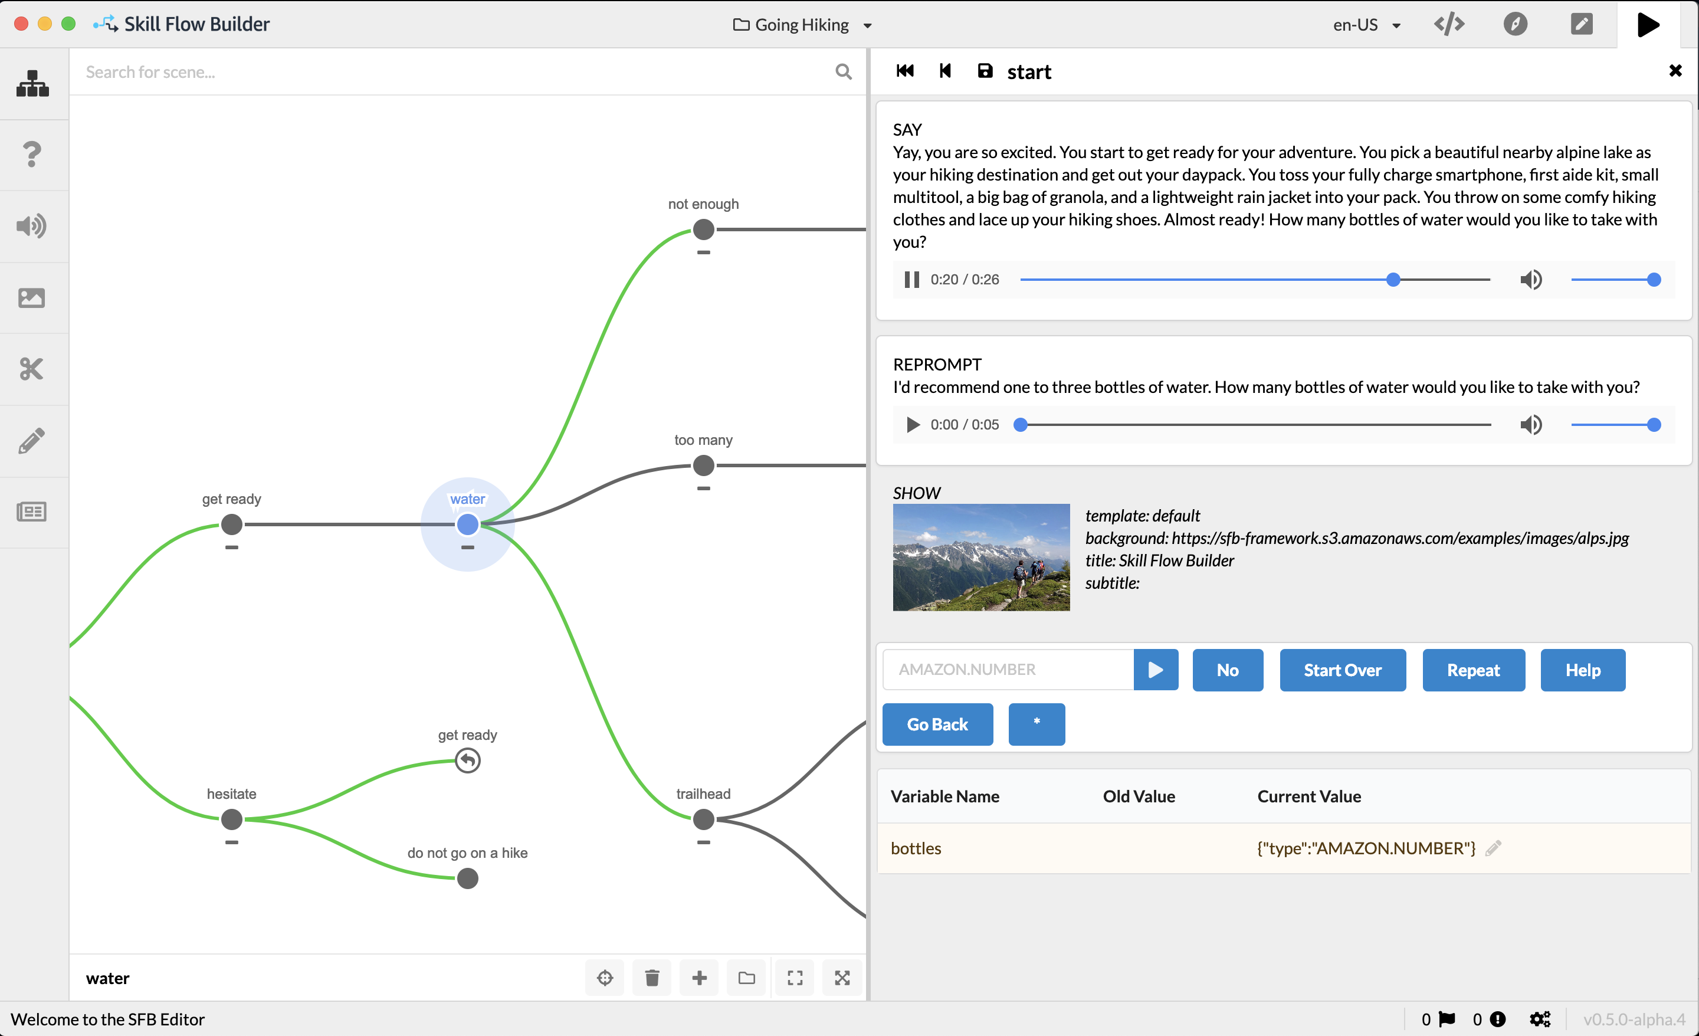Pause the SAY audio playback
Viewport: 1699px width, 1036px height.
pos(911,279)
